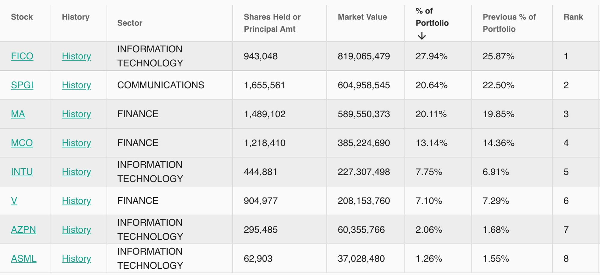Screen dimensions: 600x275
Task: Select the shares held value 943,048
Action: 260,56
